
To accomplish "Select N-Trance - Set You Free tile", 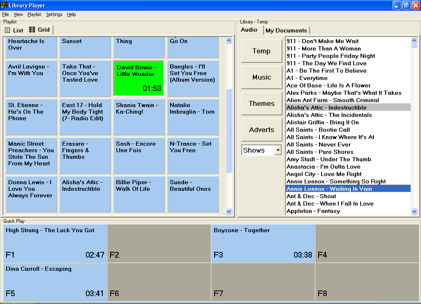I will click(193, 155).
